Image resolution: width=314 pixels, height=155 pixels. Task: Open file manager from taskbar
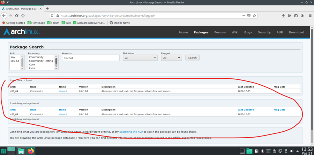21,151
